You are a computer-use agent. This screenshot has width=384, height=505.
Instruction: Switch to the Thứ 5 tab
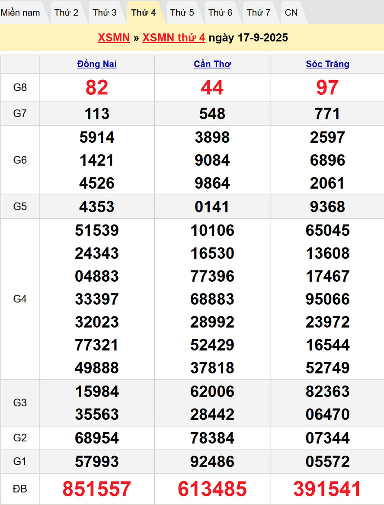182,13
